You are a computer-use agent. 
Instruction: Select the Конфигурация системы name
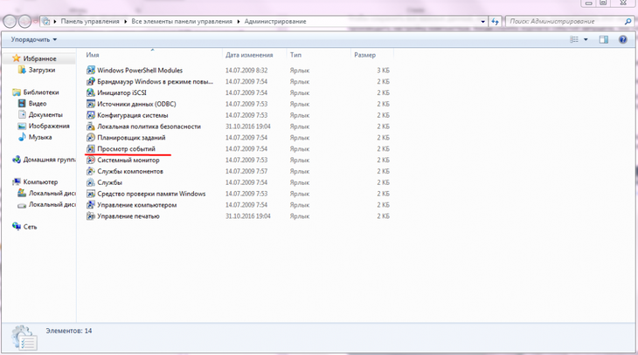pos(133,115)
